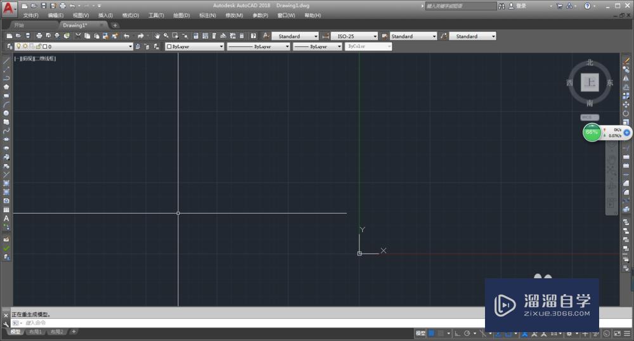The height and width of the screenshot is (341, 634).
Task: Select the Cut scissors icon in standard toolbar
Action: (79, 36)
